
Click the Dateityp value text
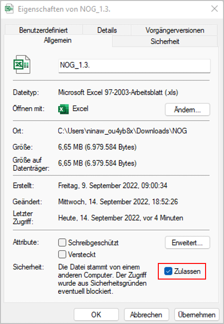tap(118, 92)
